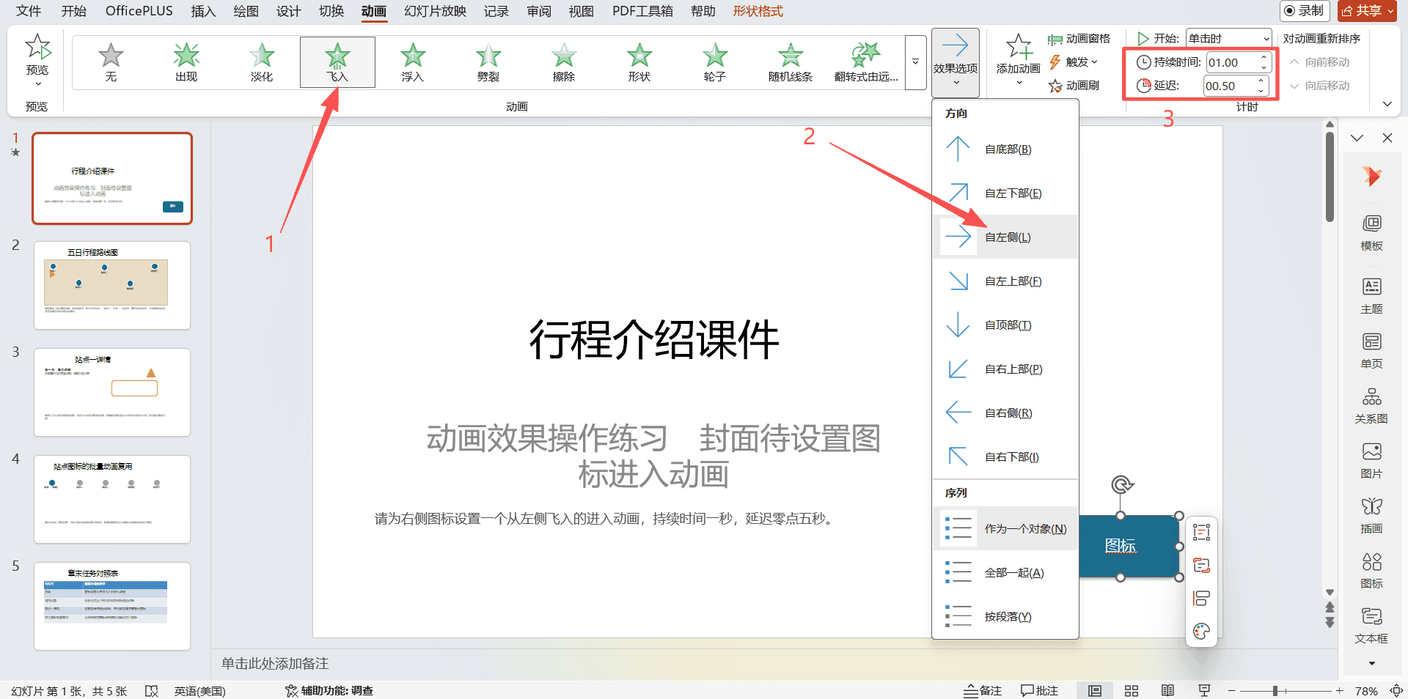
Task: Open the 形状格式 shape format tab
Action: point(758,11)
